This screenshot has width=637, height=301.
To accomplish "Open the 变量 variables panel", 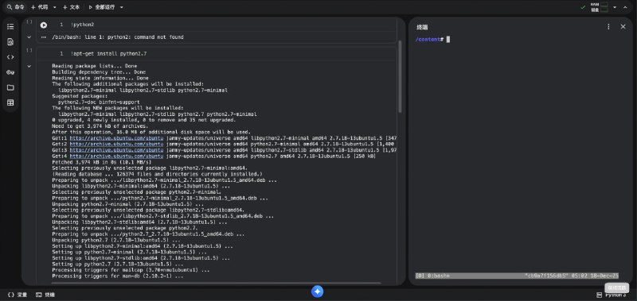I will point(18,295).
